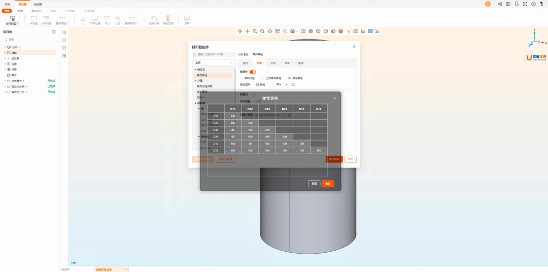Click the user avatar icon
Image resolution: width=548 pixels, height=272 pixels.
[x=488, y=4]
